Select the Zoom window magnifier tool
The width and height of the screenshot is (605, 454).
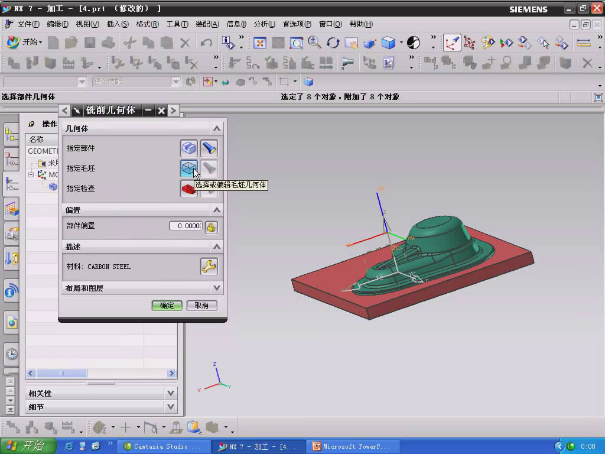point(297,43)
